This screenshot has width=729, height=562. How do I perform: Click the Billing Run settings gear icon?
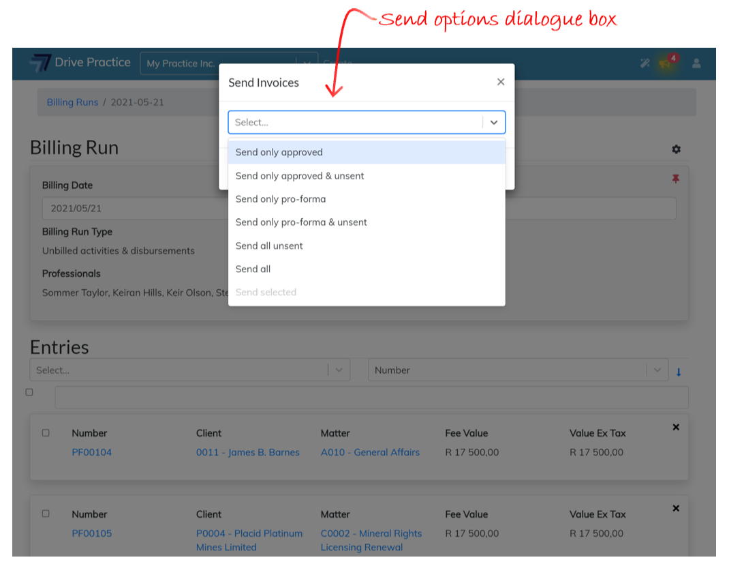coord(676,149)
